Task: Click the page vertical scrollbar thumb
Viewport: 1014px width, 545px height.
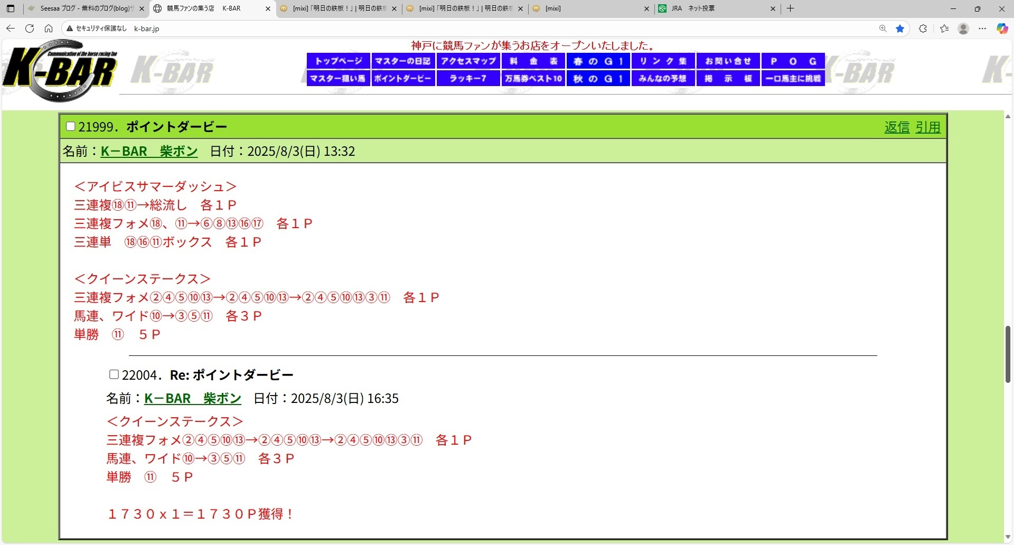Action: click(x=1008, y=354)
